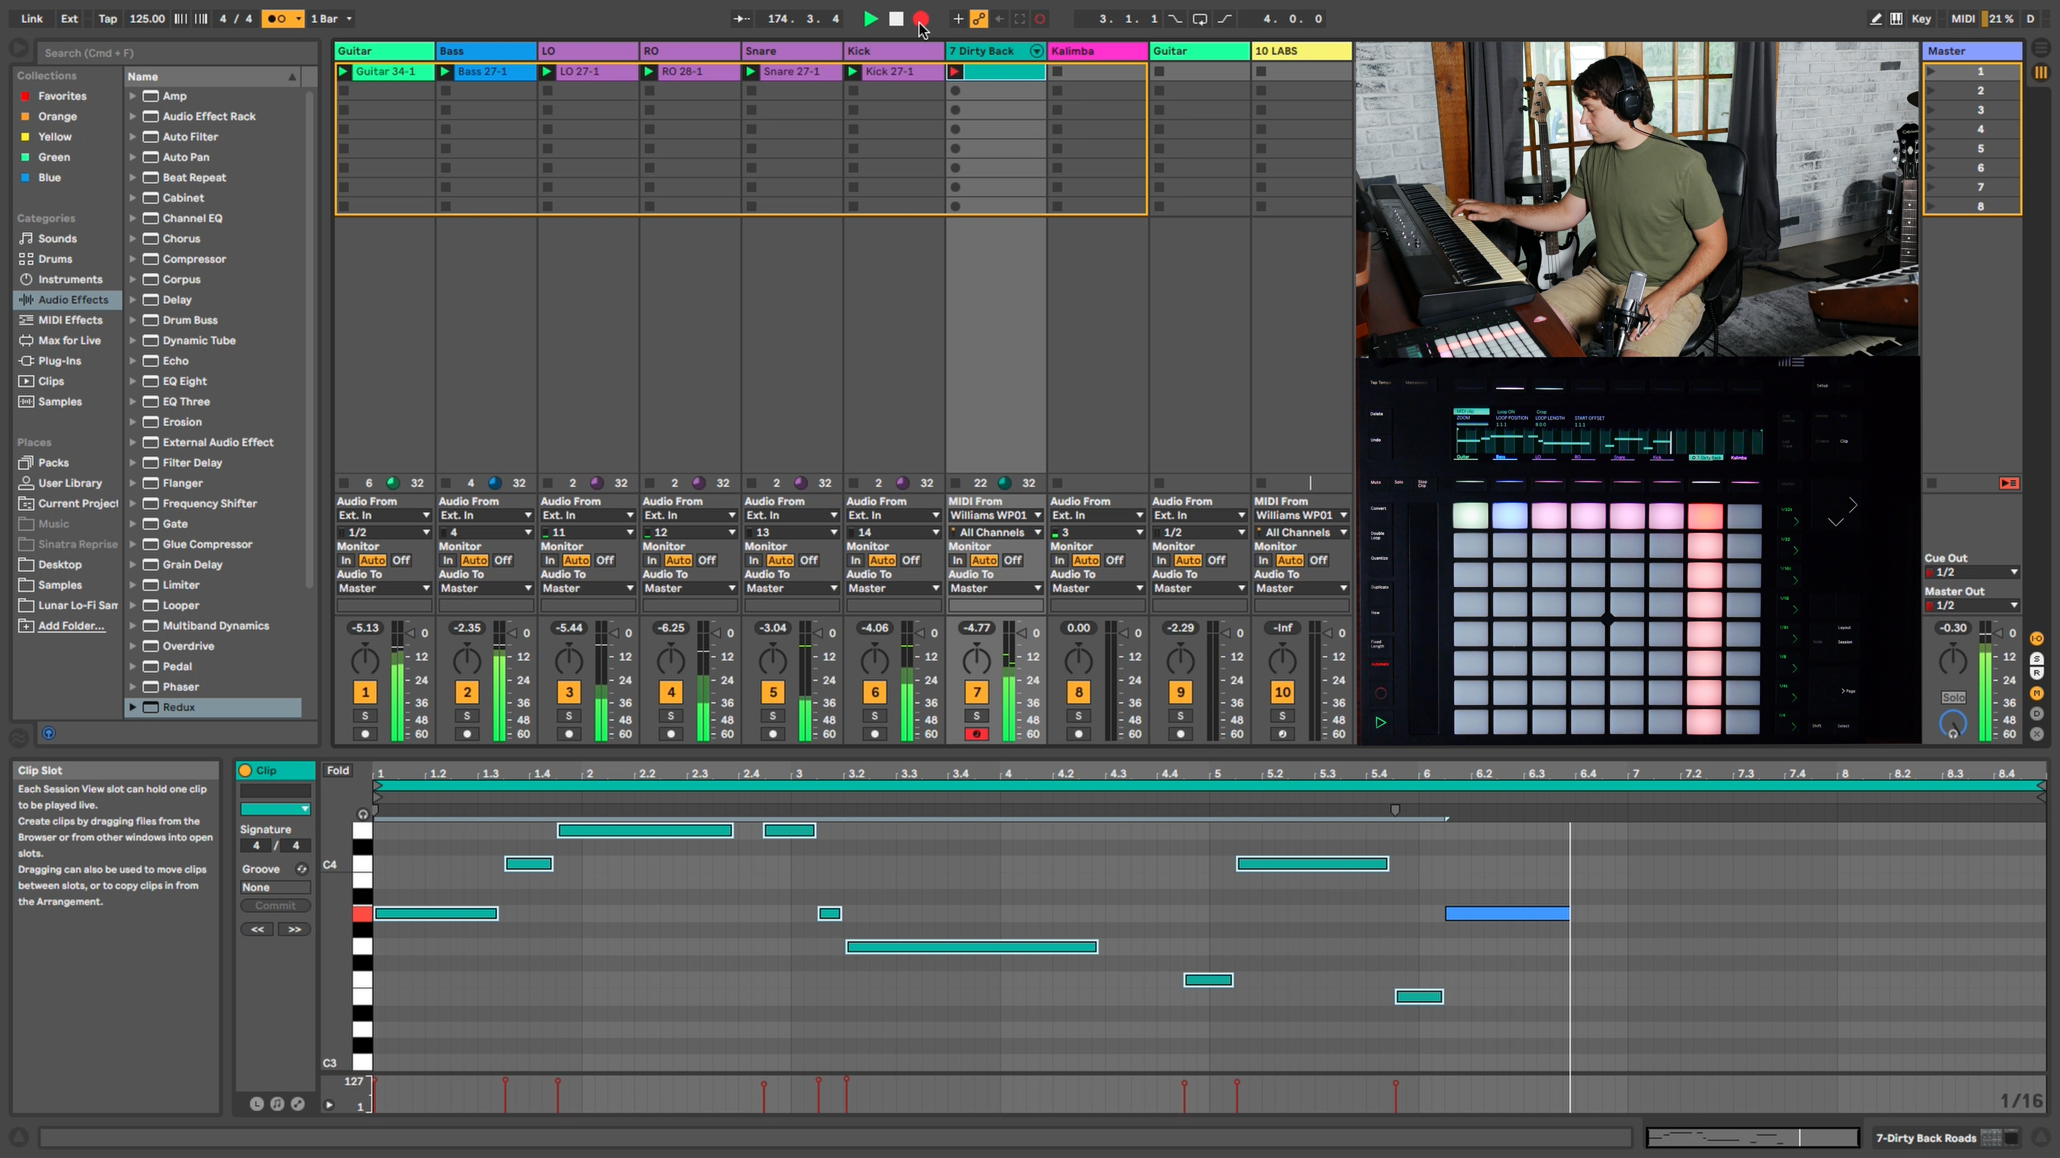Click the Red Favorites color swatch
Image resolution: width=2060 pixels, height=1158 pixels.
click(25, 96)
